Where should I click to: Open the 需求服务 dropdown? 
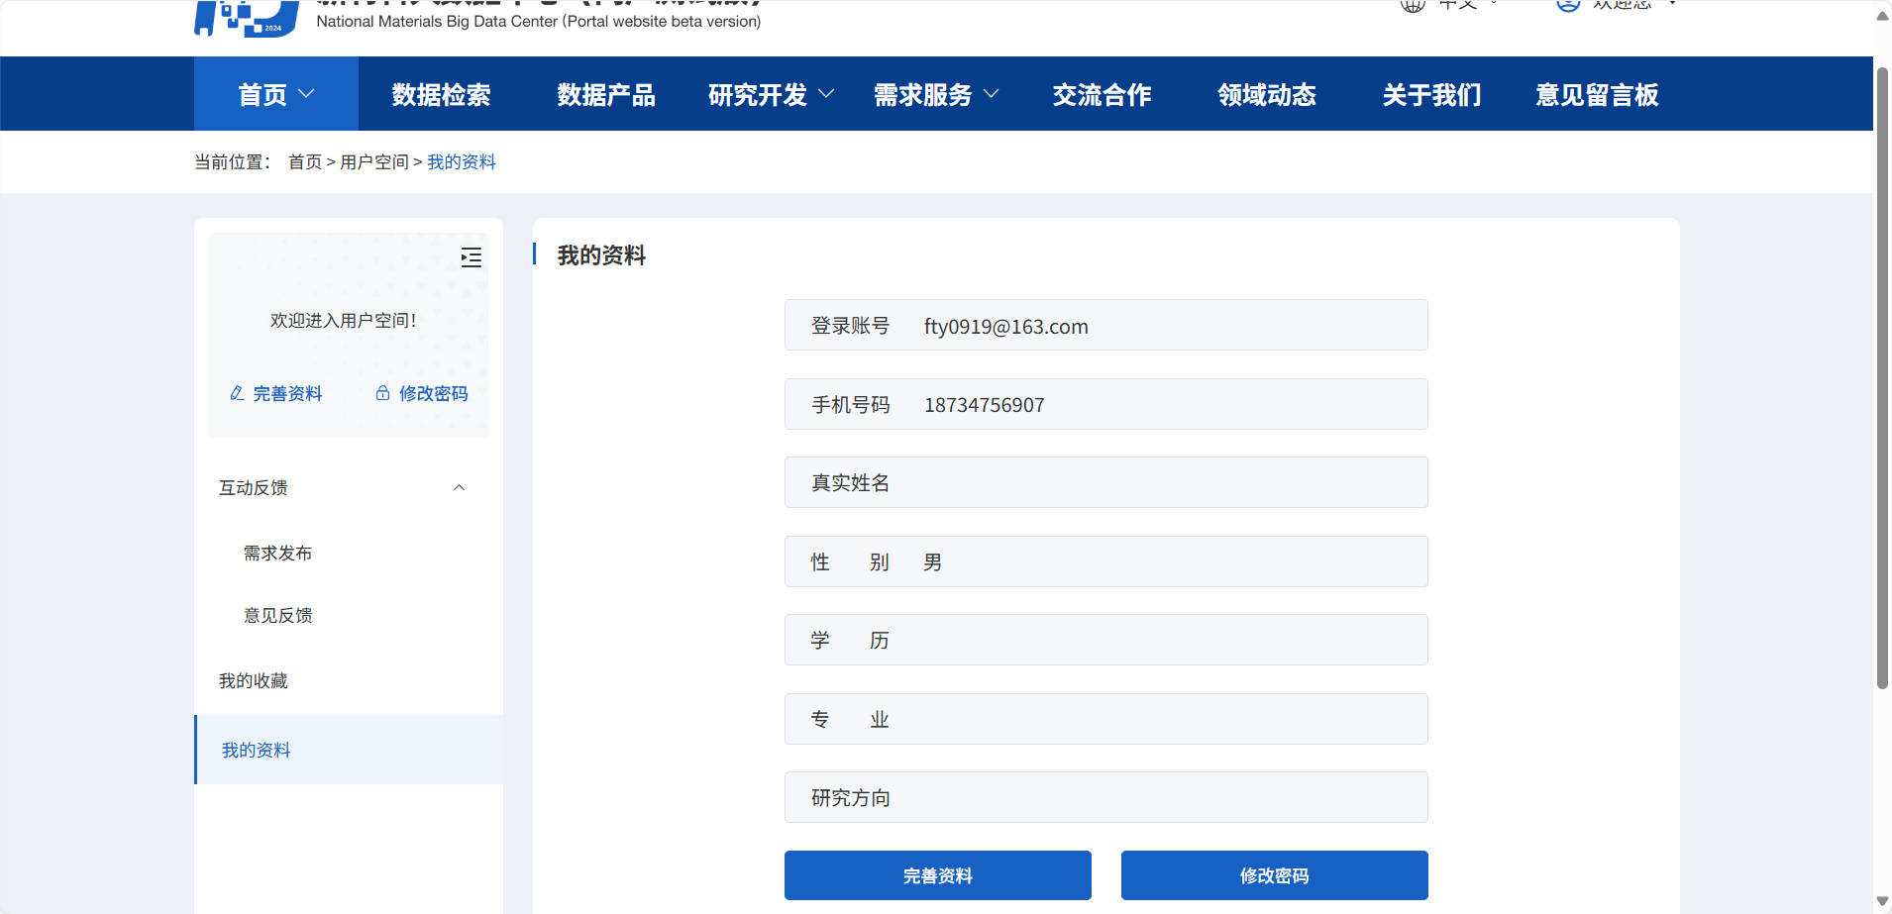(x=934, y=94)
